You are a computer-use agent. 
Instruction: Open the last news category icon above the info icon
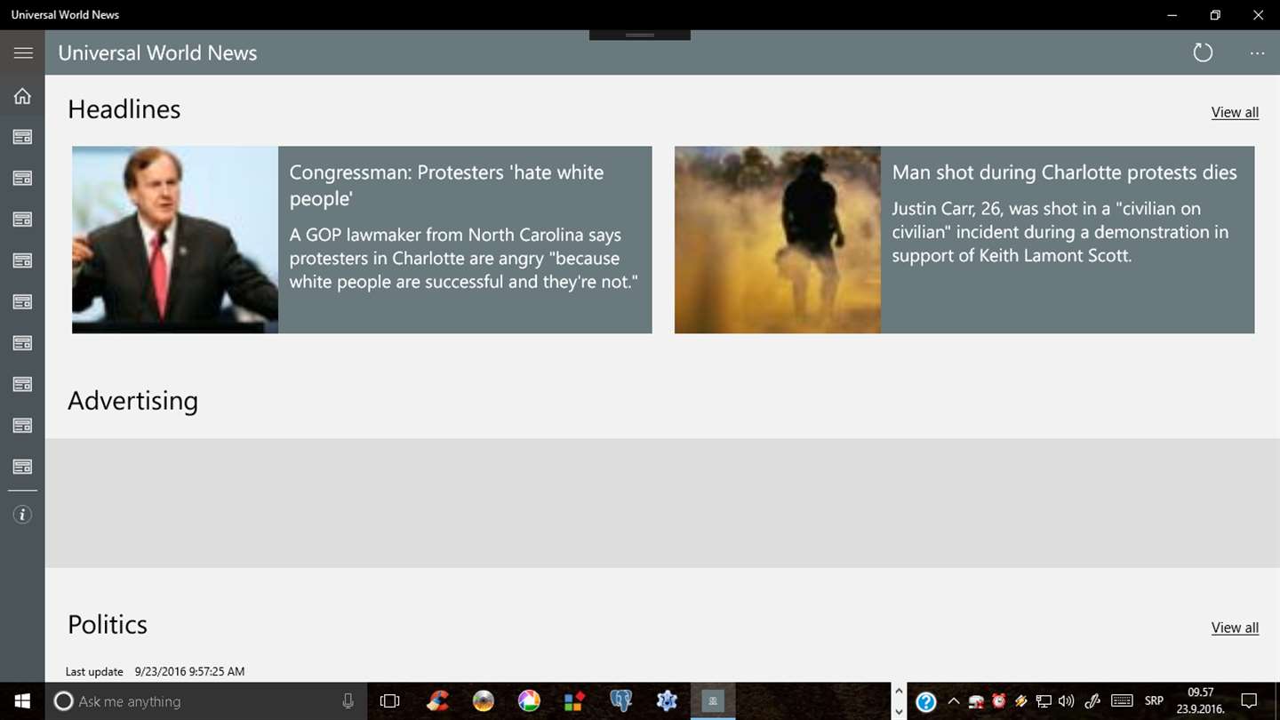coord(22,467)
